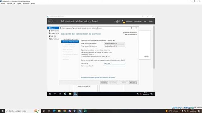
Task: Open the Administrar menu in Server Manager
Action: (x=129, y=21)
